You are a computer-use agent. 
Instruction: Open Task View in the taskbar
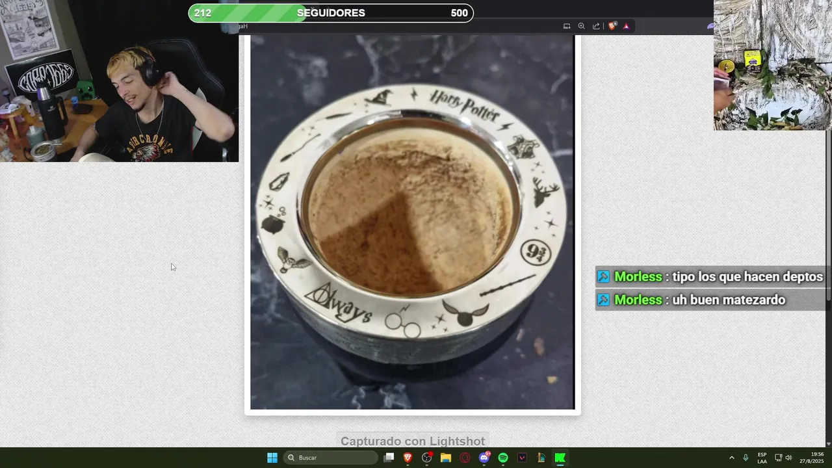[x=389, y=458]
